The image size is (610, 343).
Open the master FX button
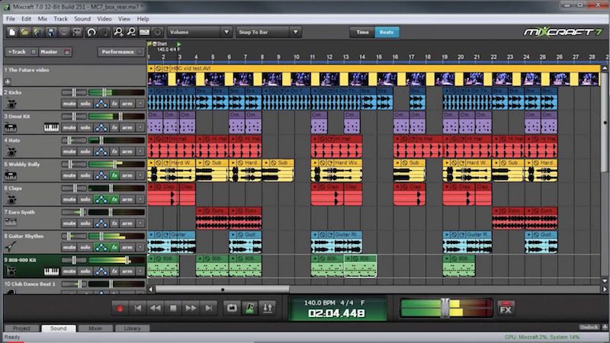click(506, 308)
